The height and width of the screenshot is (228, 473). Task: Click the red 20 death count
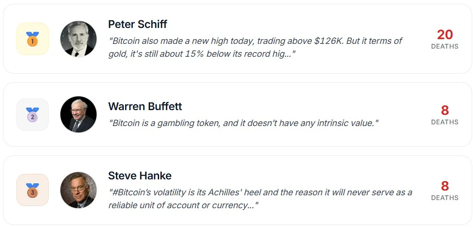tap(445, 34)
